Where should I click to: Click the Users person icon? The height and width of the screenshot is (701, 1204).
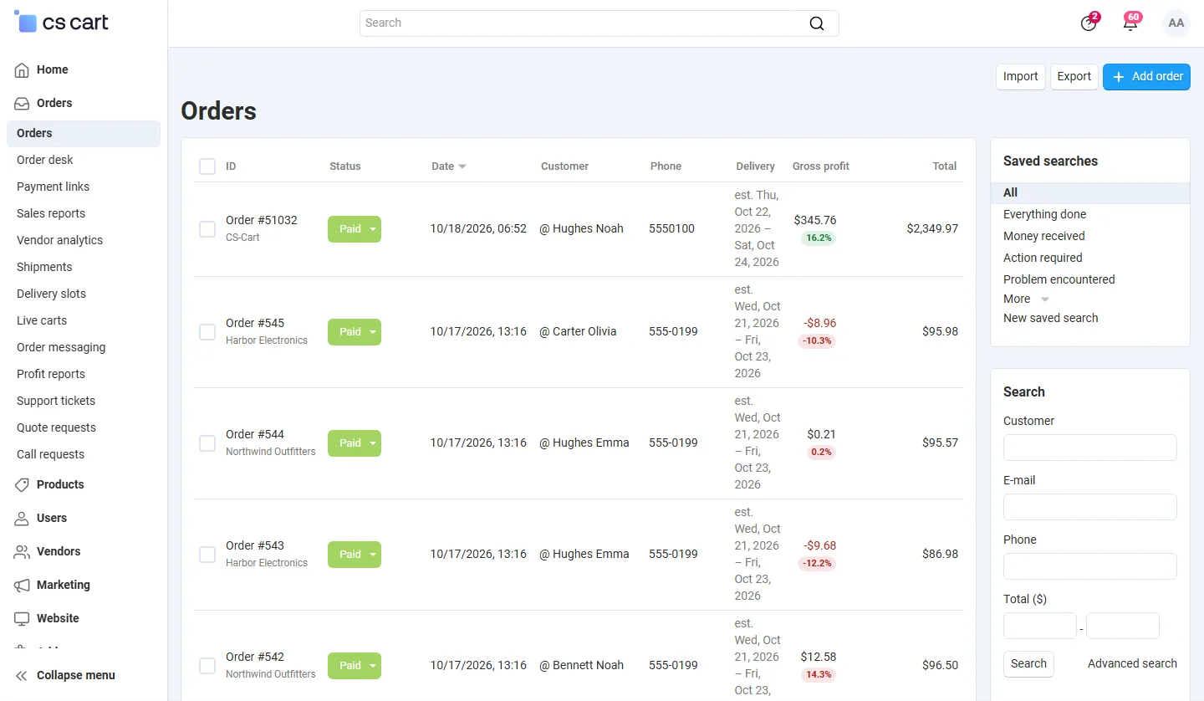pyautogui.click(x=22, y=519)
